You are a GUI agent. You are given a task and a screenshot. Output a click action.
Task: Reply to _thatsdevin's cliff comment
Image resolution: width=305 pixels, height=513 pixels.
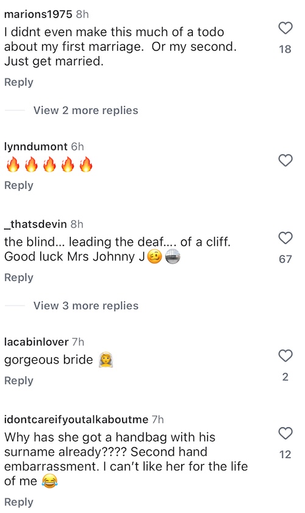pyautogui.click(x=19, y=277)
